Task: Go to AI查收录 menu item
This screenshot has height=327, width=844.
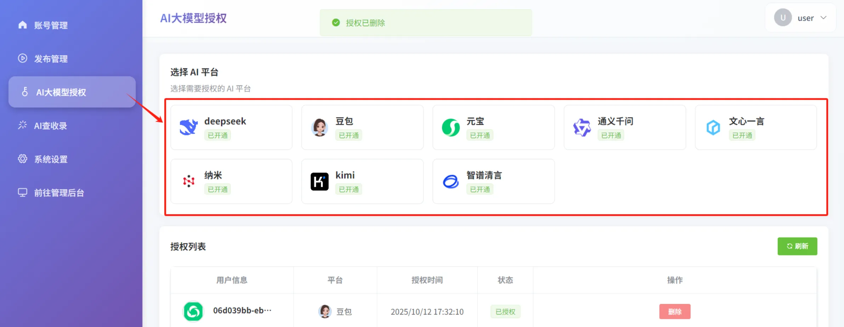Action: [x=72, y=126]
